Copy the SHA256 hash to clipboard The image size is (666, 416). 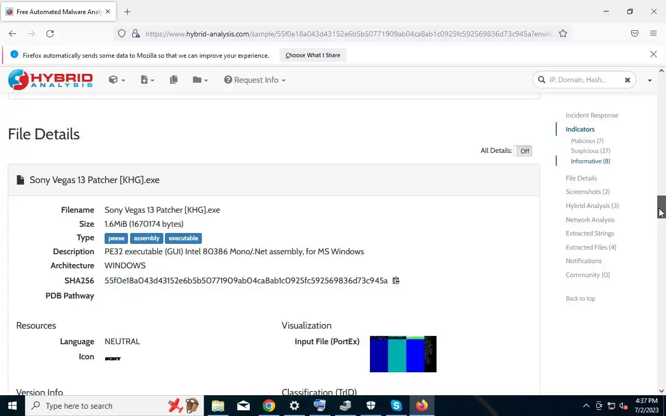pyautogui.click(x=396, y=280)
